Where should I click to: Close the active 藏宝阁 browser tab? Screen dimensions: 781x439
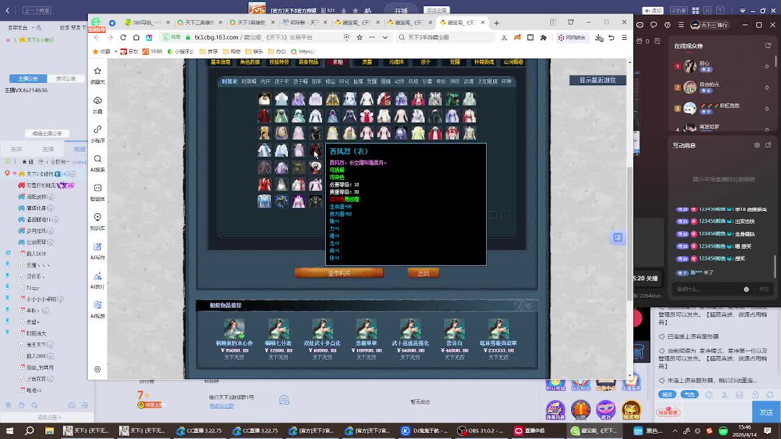[483, 23]
